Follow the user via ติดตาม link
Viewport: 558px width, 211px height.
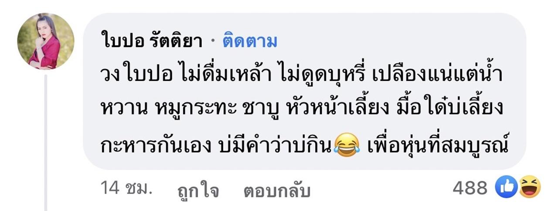249,42
